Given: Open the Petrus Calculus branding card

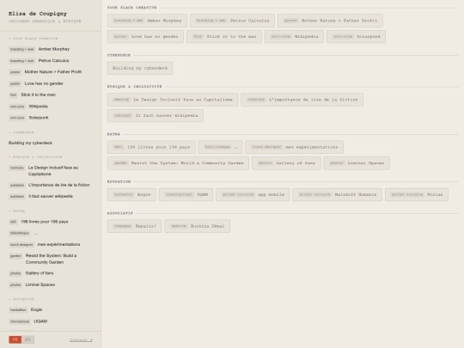Looking at the screenshot, I should click(232, 21).
